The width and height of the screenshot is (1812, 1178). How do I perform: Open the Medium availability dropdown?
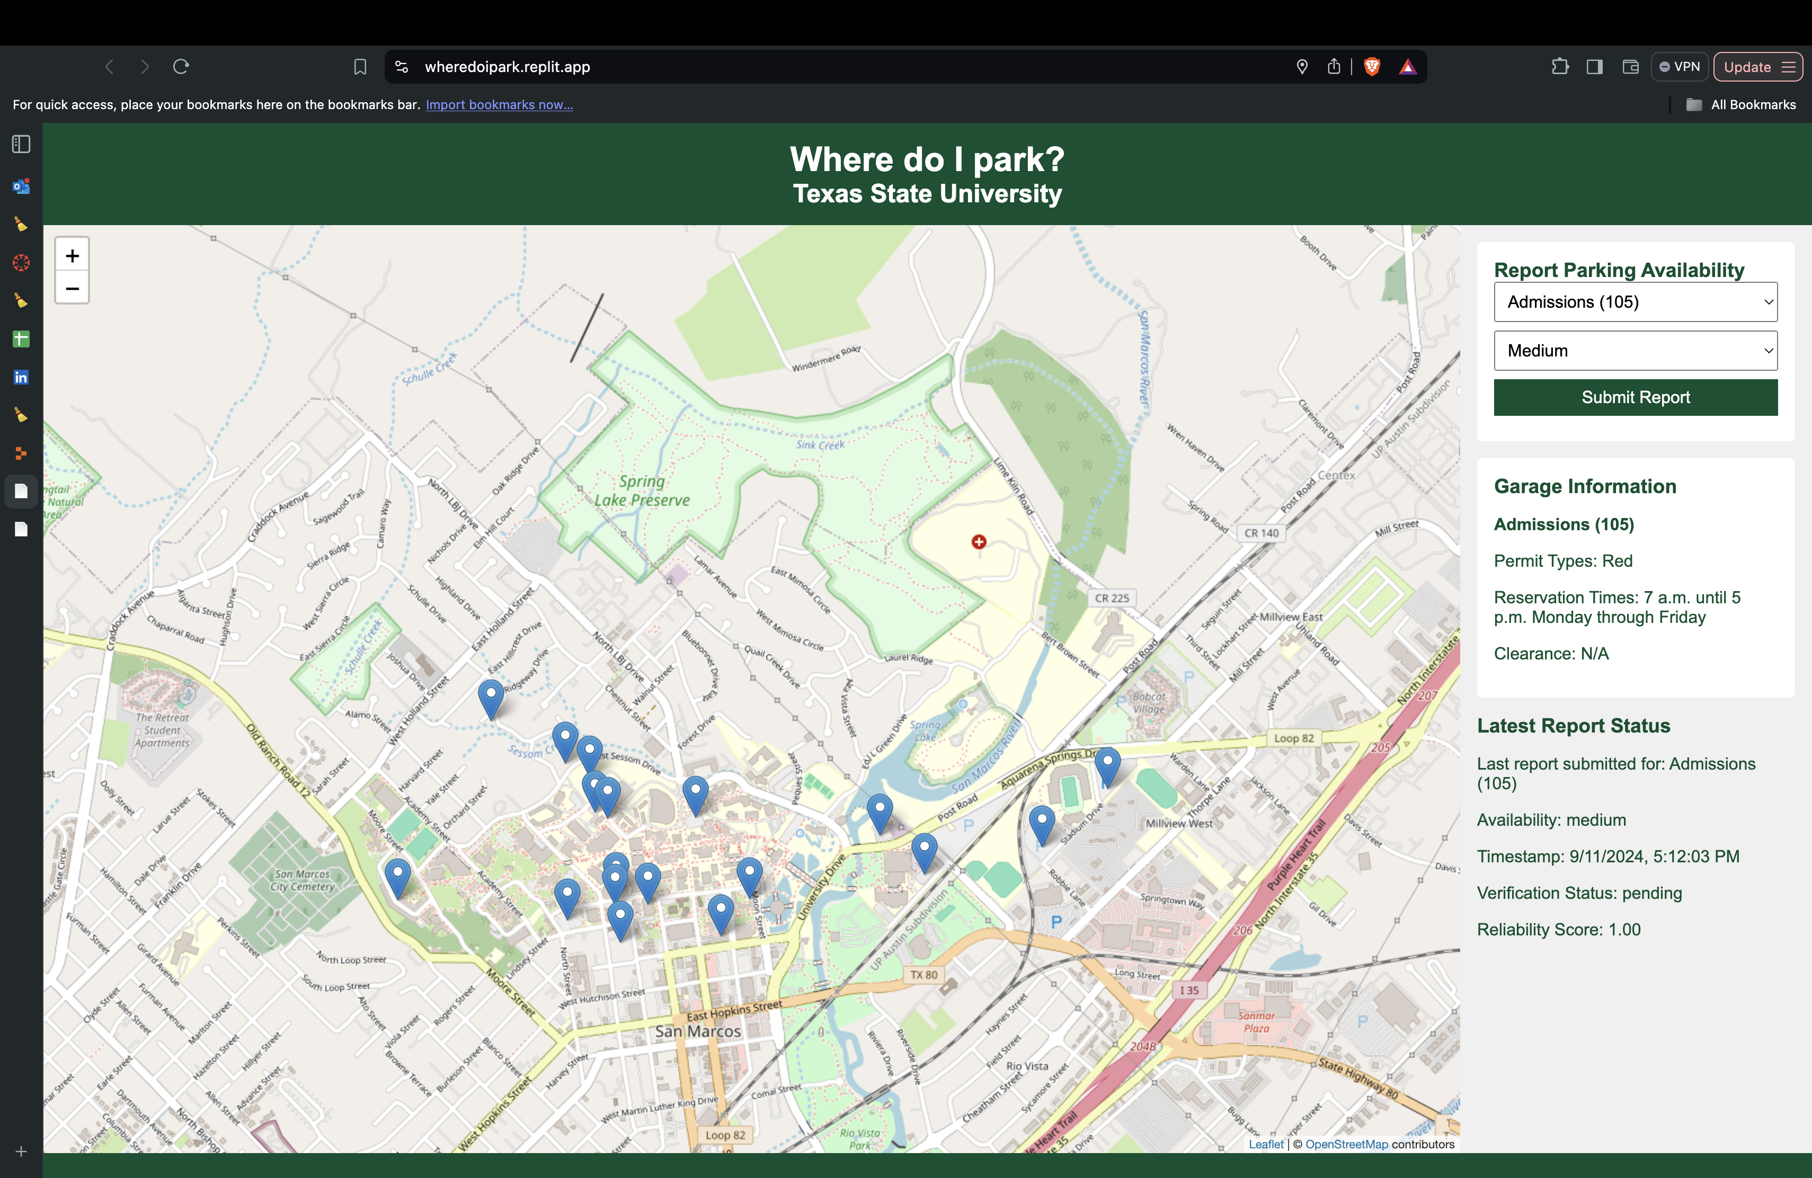[1635, 351]
